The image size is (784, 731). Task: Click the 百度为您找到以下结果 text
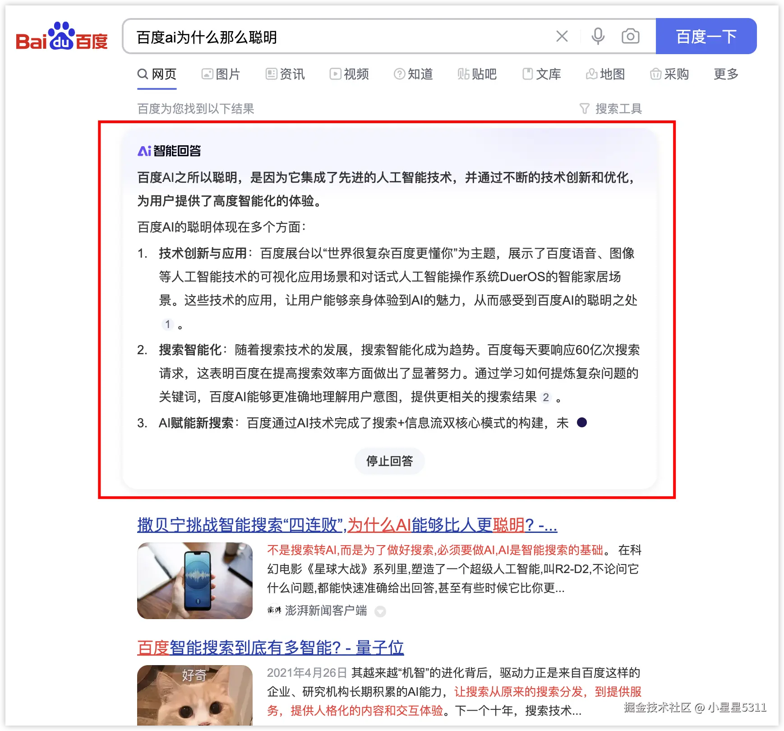(196, 109)
